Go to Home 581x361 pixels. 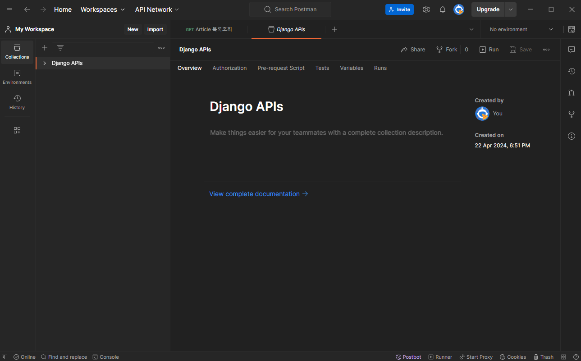tap(63, 9)
